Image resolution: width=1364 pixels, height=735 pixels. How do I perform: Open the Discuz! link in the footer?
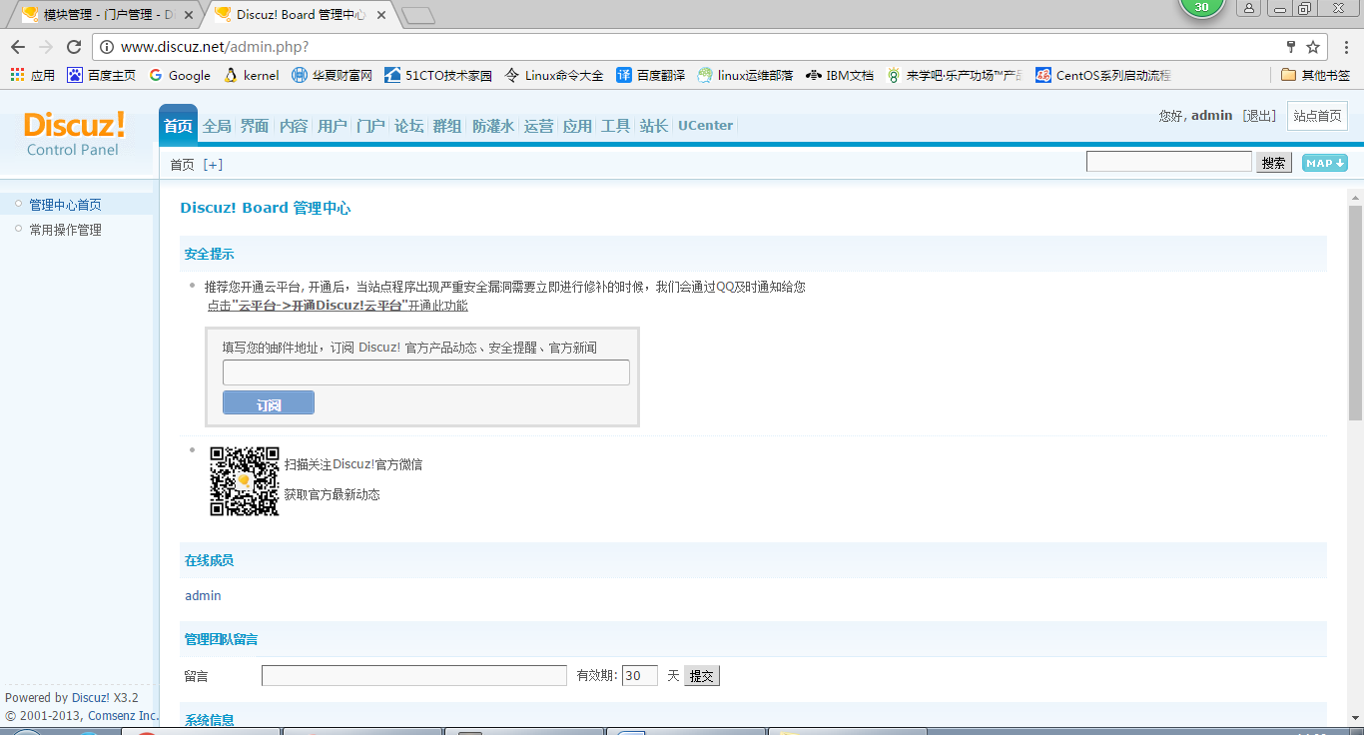point(91,698)
